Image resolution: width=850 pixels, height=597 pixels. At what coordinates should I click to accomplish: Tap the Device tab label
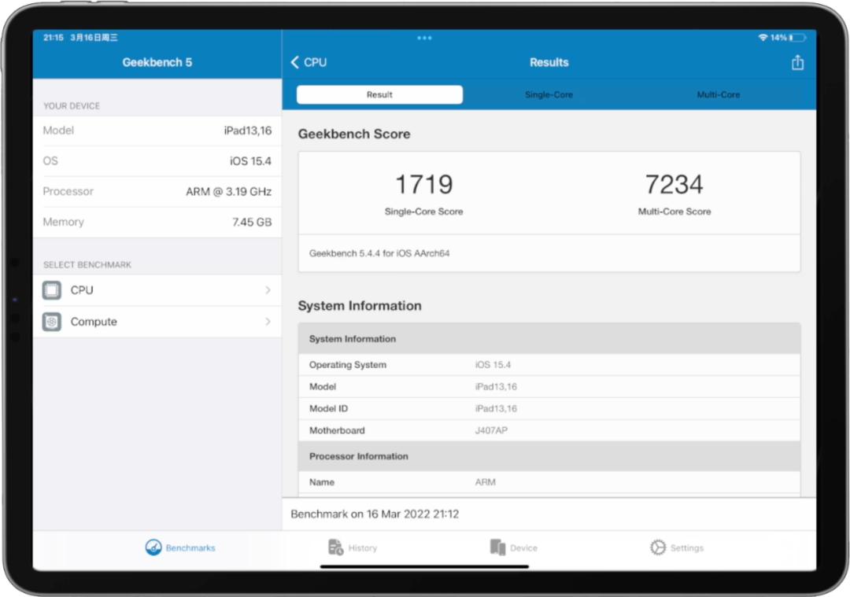pos(523,547)
